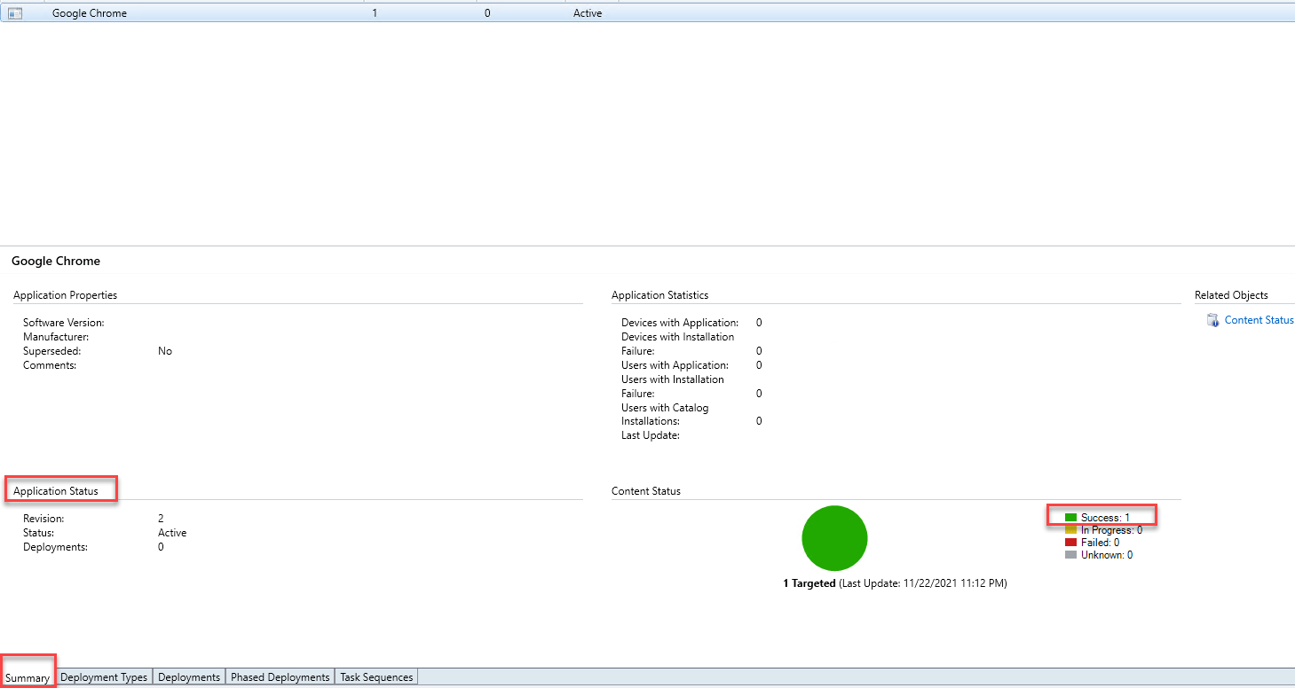Open the Failed: 0 link
The height and width of the screenshot is (688, 1295).
1100,543
